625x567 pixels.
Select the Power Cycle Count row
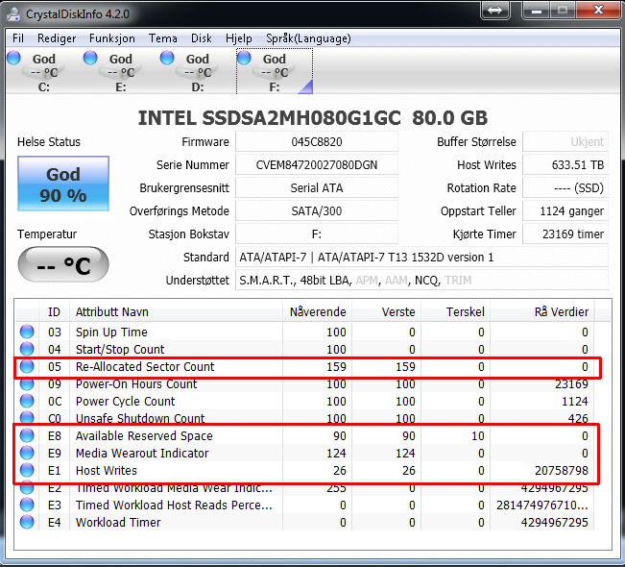pos(305,401)
